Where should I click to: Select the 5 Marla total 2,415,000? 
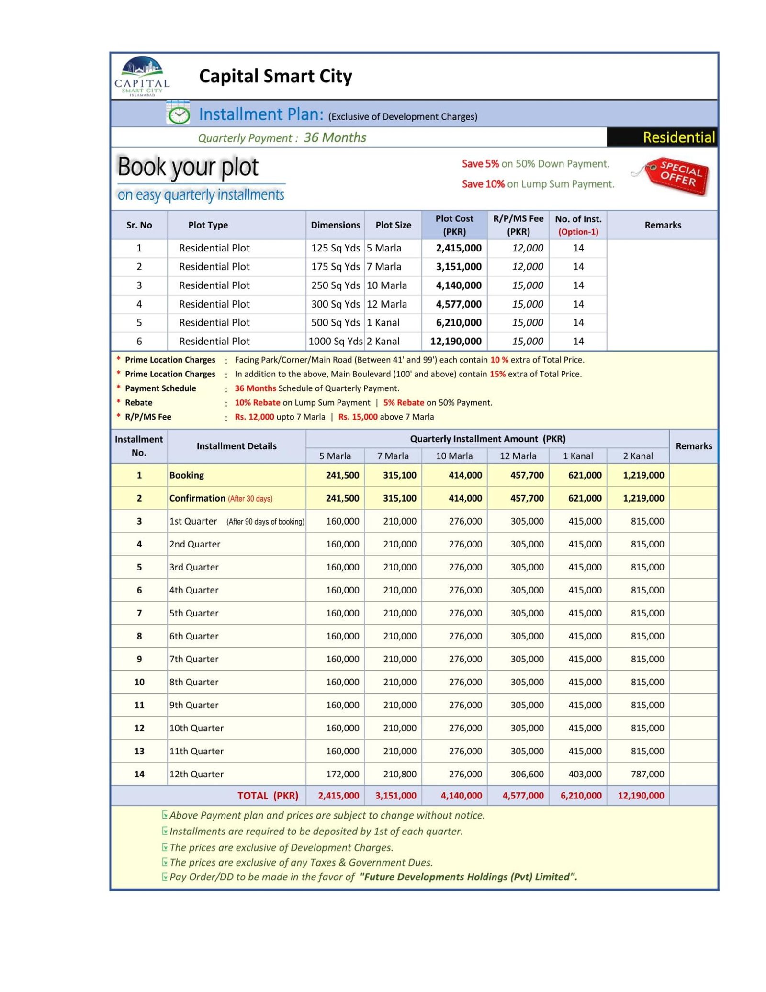pyautogui.click(x=338, y=796)
